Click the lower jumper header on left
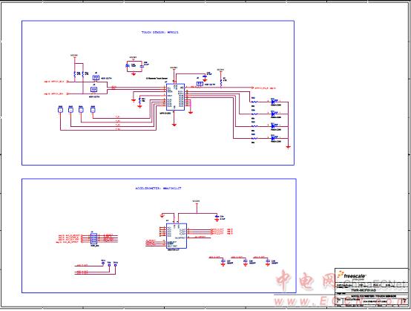The image size is (411, 311). [x=93, y=89]
